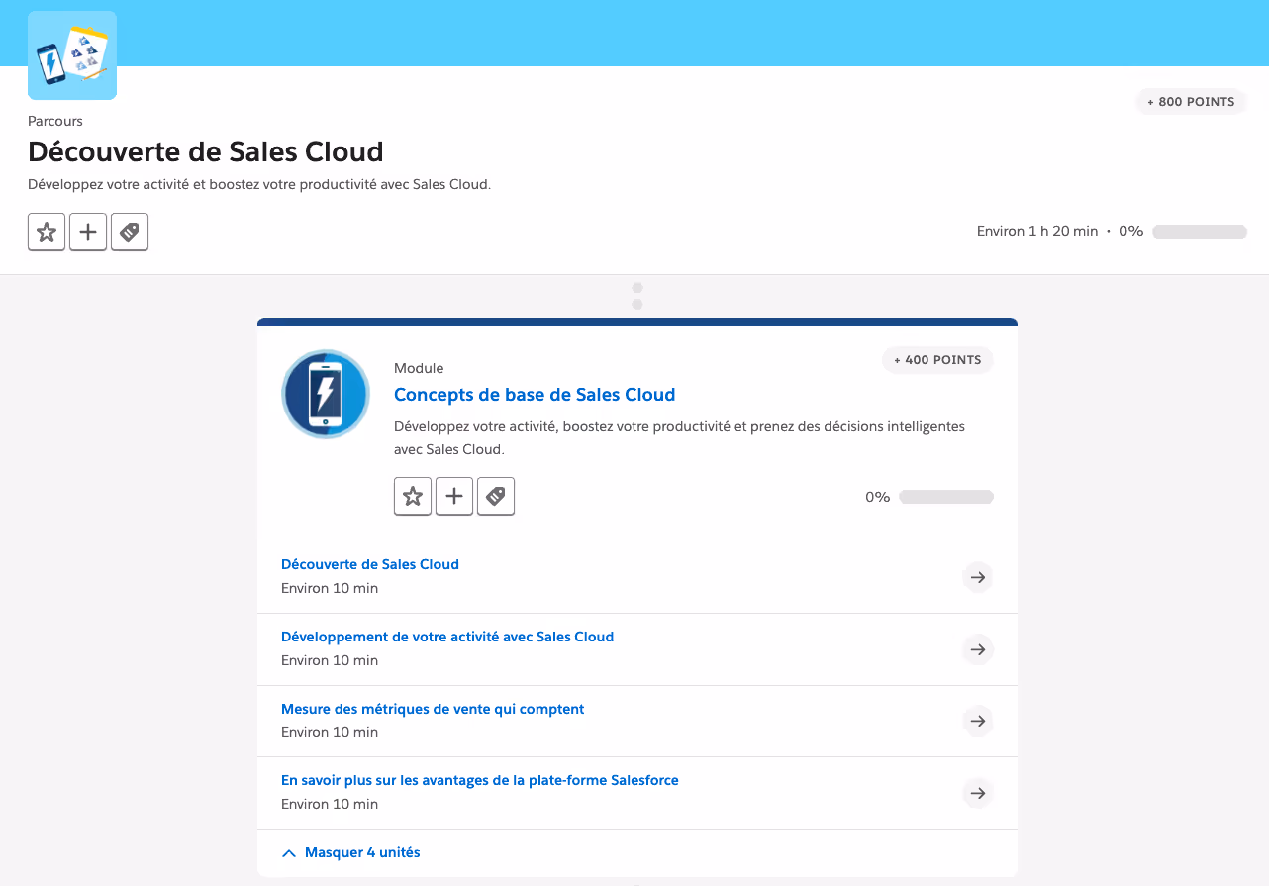Click arrow beside Mesure des métriques unit
The height and width of the screenshot is (886, 1269).
pos(978,721)
